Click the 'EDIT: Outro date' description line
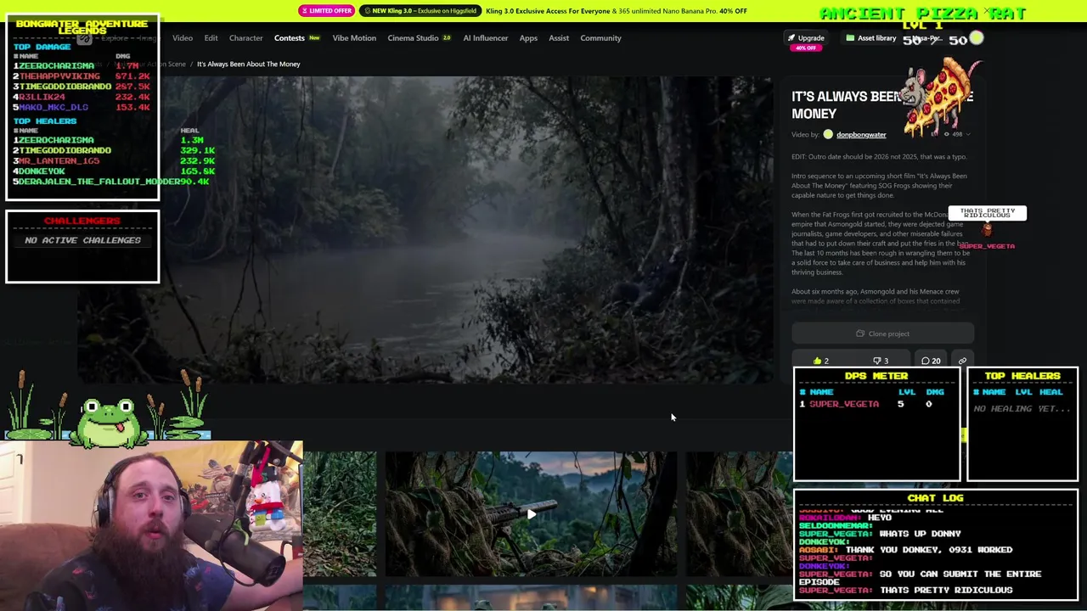The image size is (1087, 611). 879,156
